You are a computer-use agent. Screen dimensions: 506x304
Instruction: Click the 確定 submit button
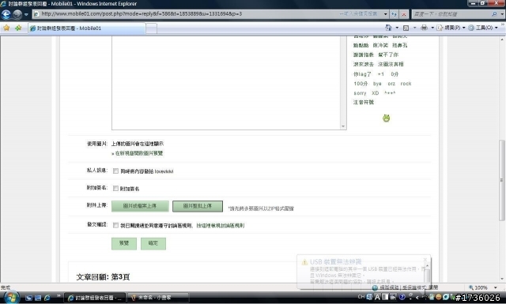pyautogui.click(x=153, y=243)
